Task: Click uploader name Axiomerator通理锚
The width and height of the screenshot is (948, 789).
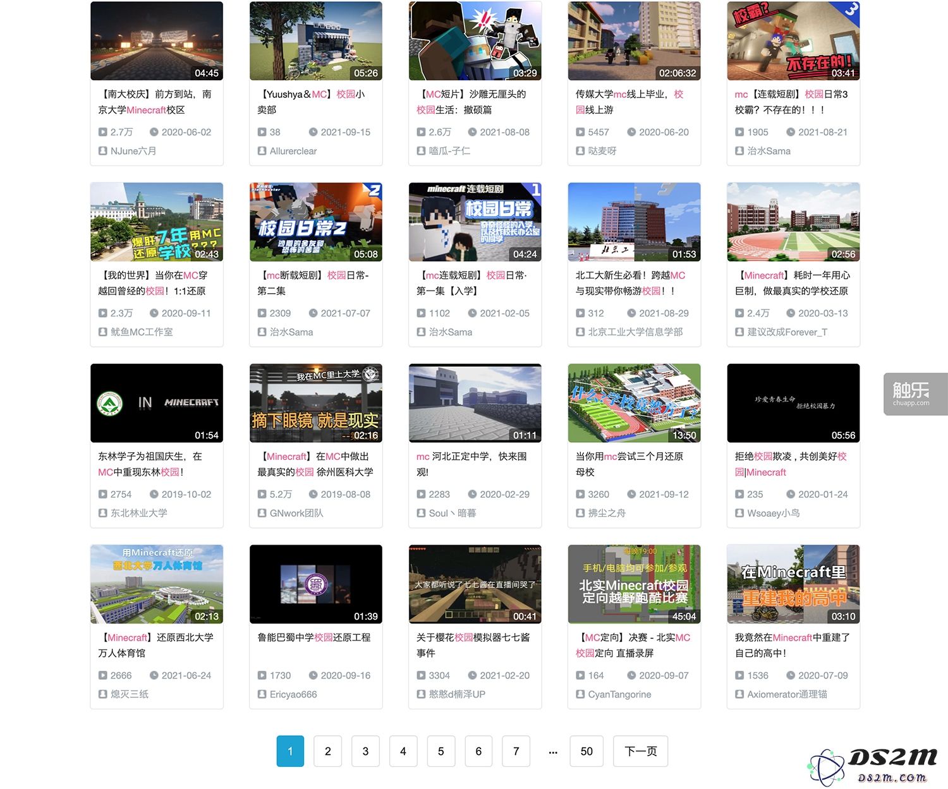Action: tap(787, 695)
